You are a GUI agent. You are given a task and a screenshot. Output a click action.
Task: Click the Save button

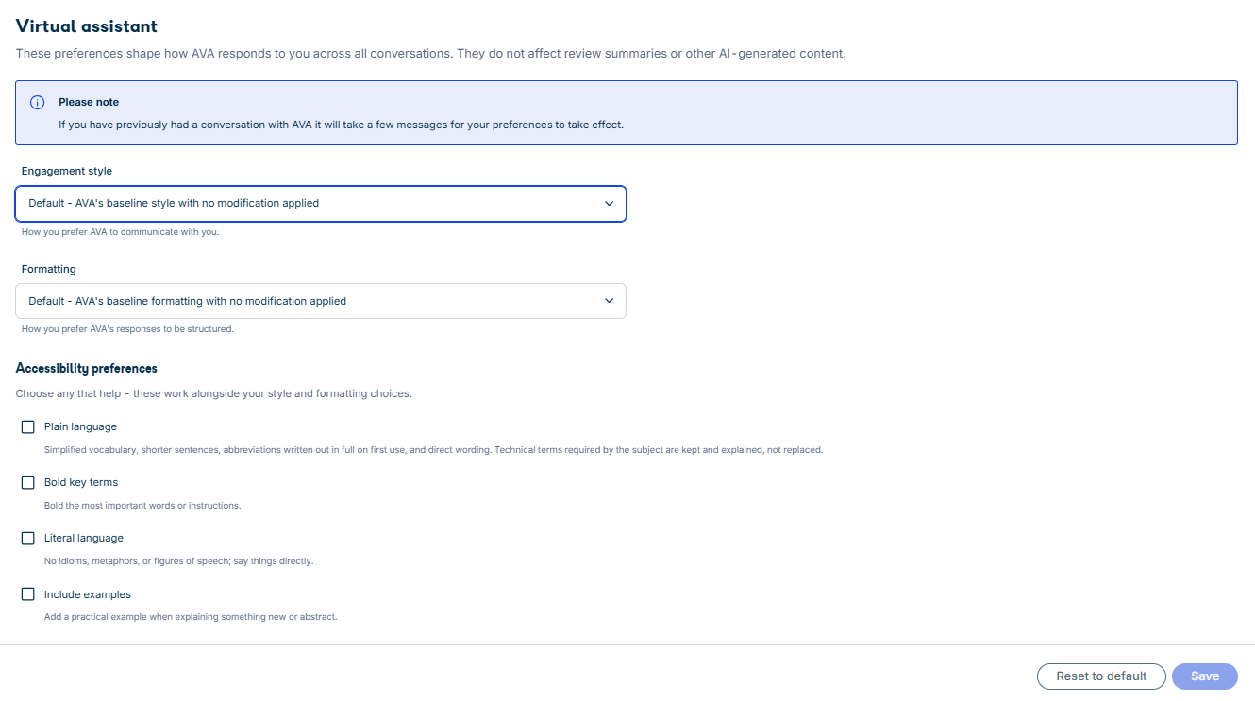pyautogui.click(x=1205, y=676)
